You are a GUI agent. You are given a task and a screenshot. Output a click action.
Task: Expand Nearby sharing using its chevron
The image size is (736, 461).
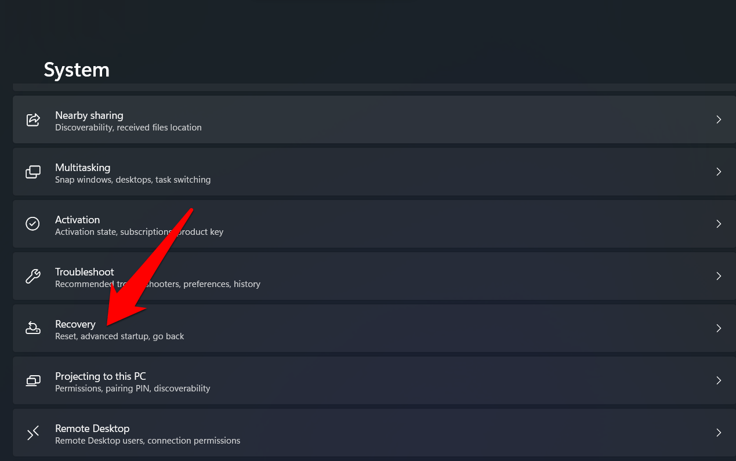719,119
